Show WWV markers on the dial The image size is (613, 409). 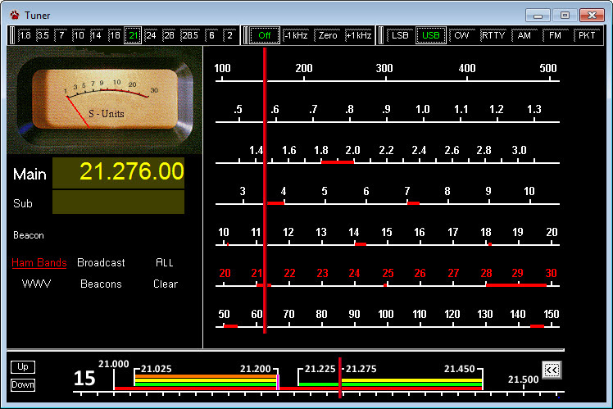click(36, 284)
